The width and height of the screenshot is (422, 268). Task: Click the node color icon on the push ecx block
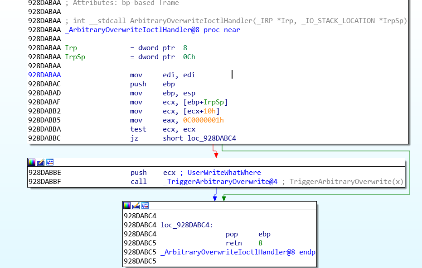pyautogui.click(x=31, y=162)
